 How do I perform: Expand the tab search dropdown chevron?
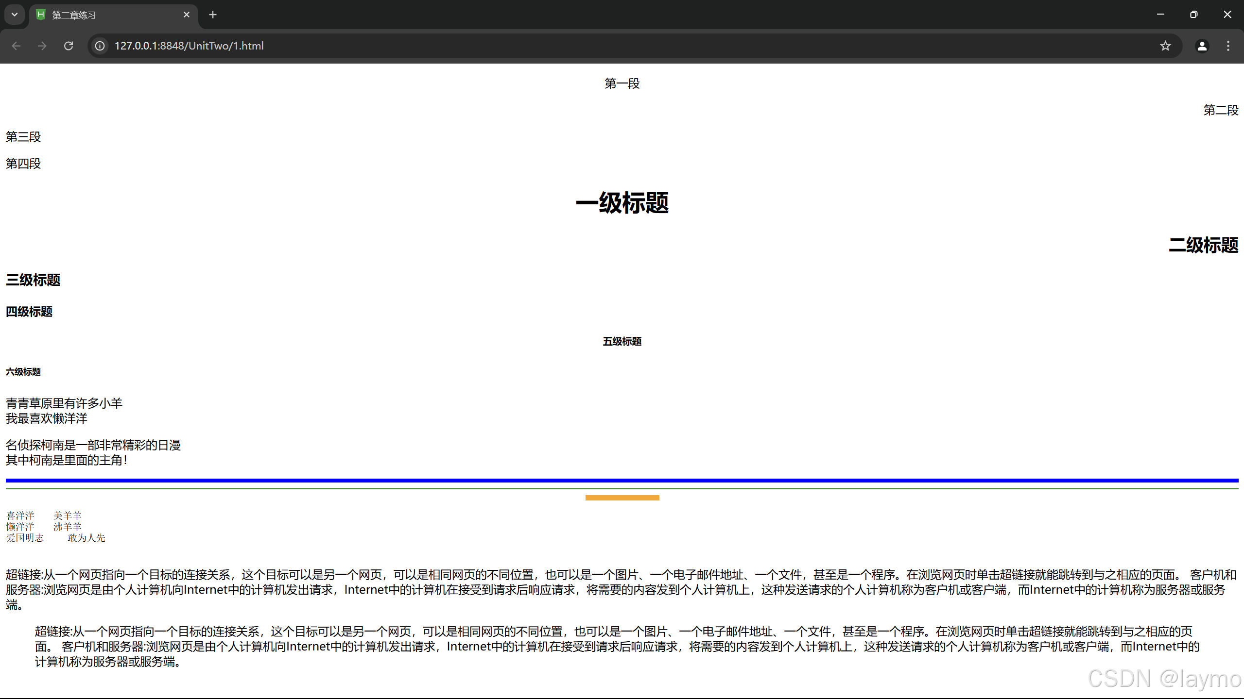[x=15, y=15]
